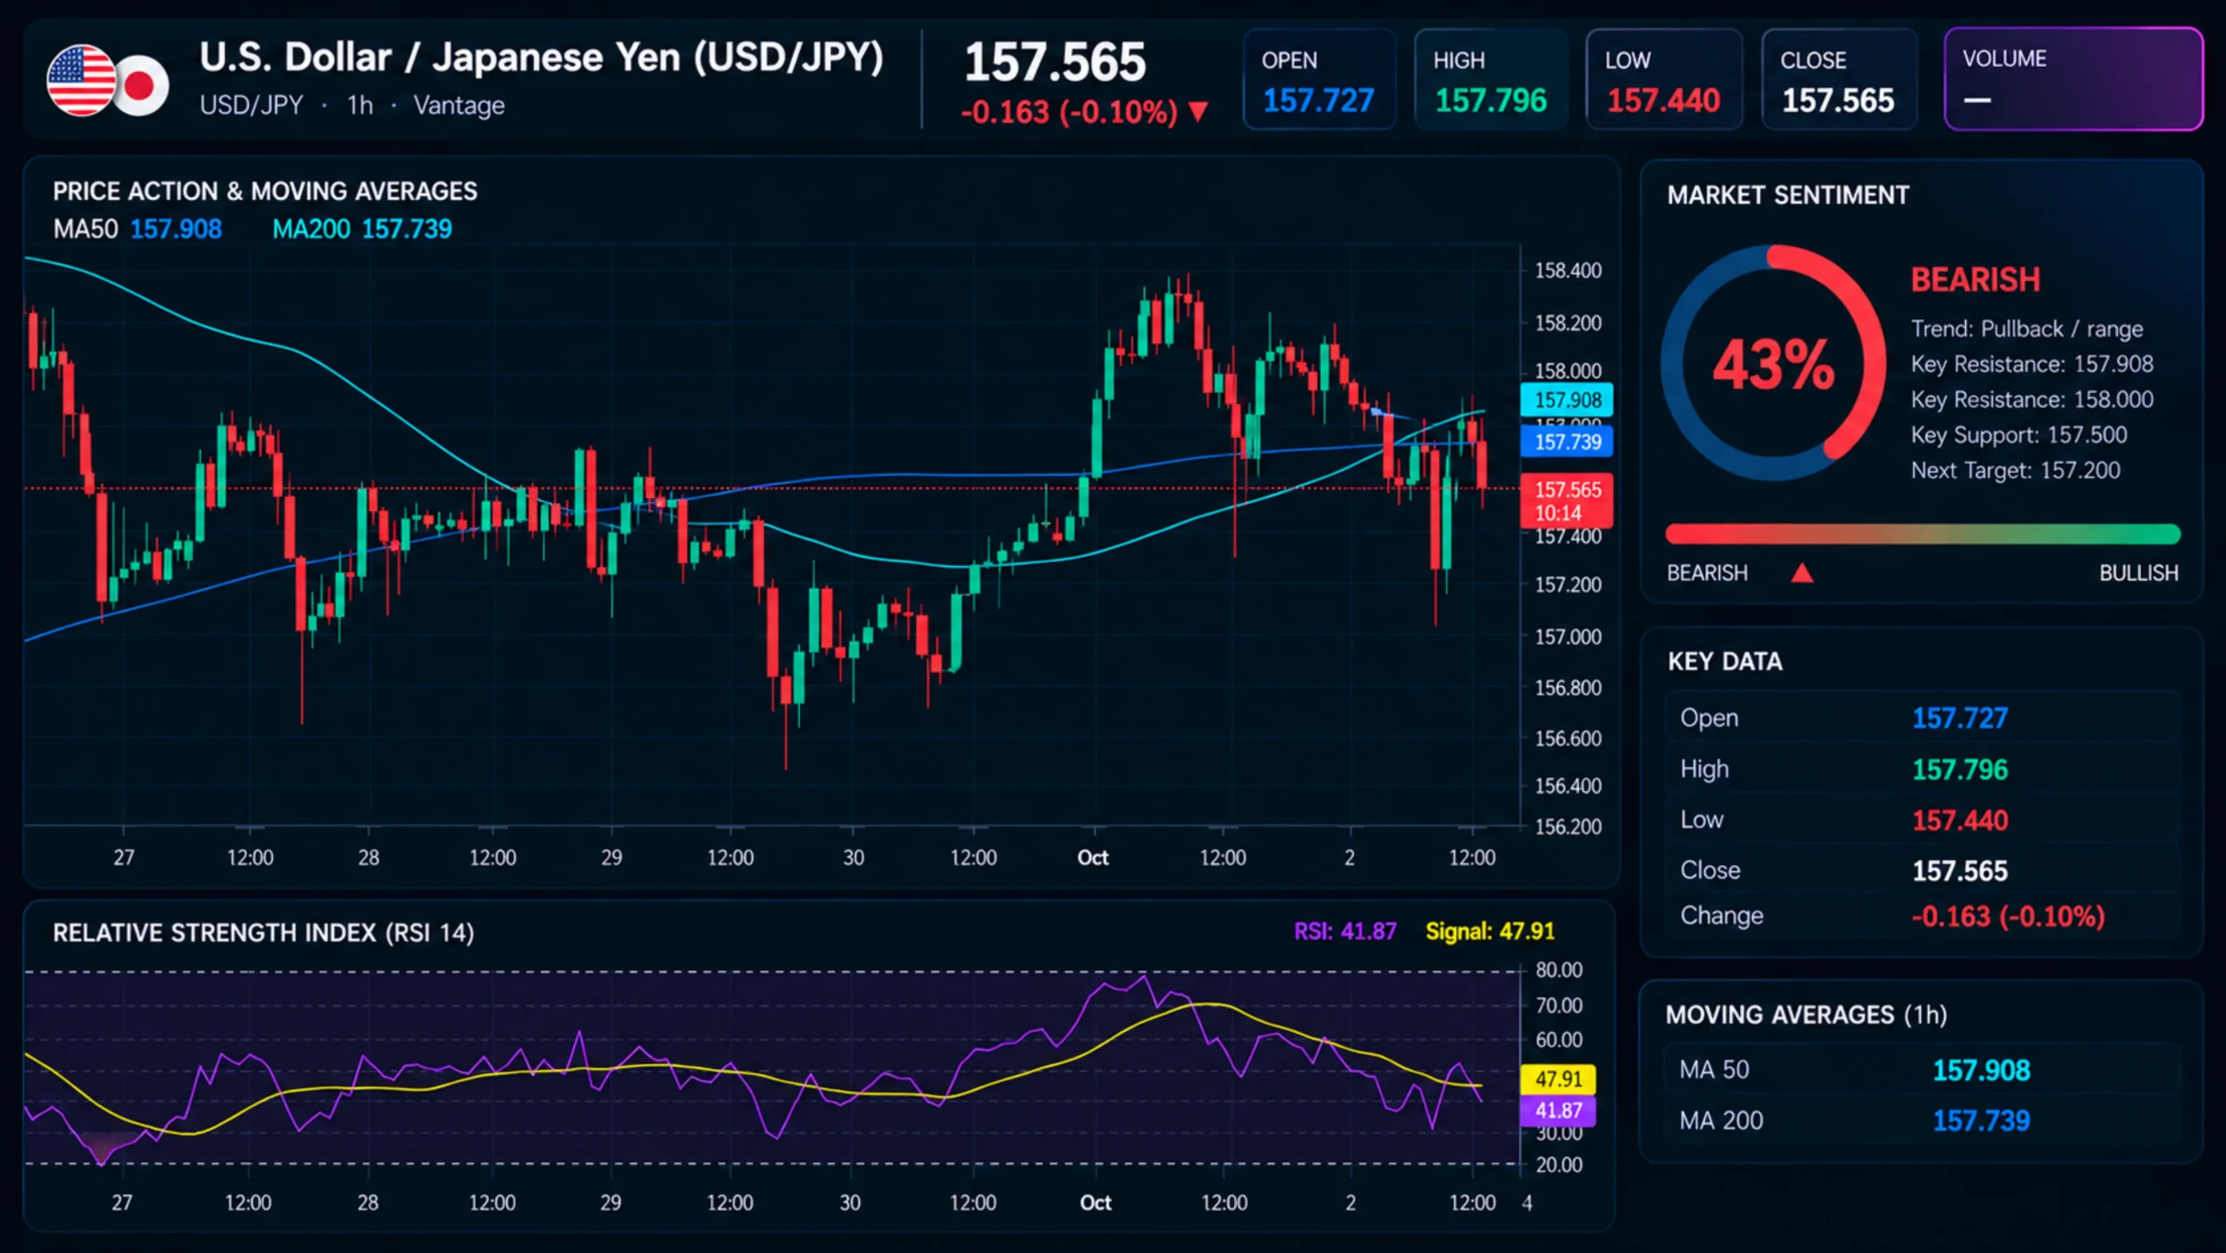Click the BULLISH label under sentiment bar
Screen dimensions: 2226x1253
(x=2138, y=573)
